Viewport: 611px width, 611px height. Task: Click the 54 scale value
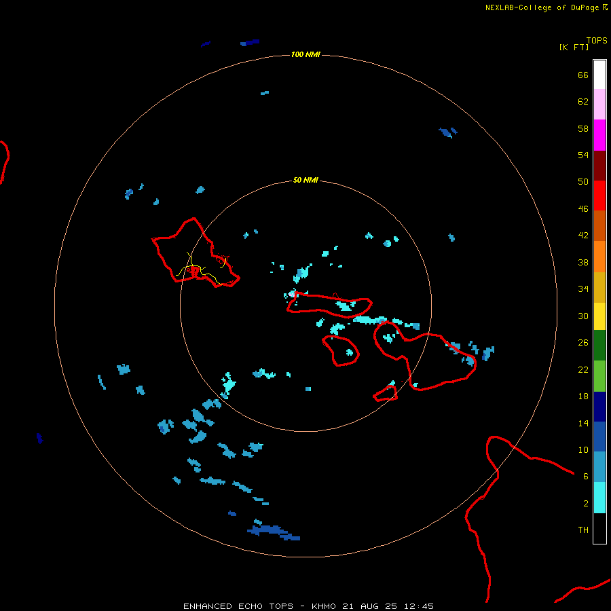(x=583, y=155)
